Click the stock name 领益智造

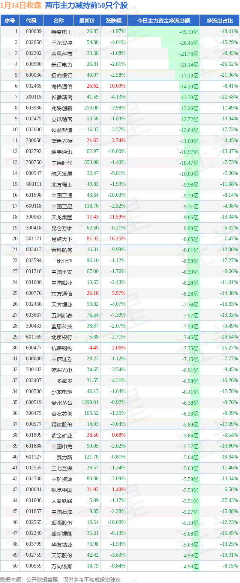62,130
